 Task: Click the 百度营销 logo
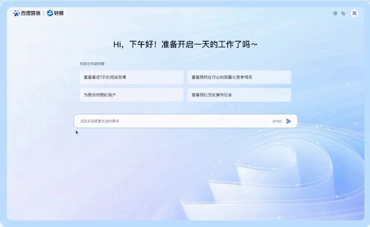tap(27, 13)
